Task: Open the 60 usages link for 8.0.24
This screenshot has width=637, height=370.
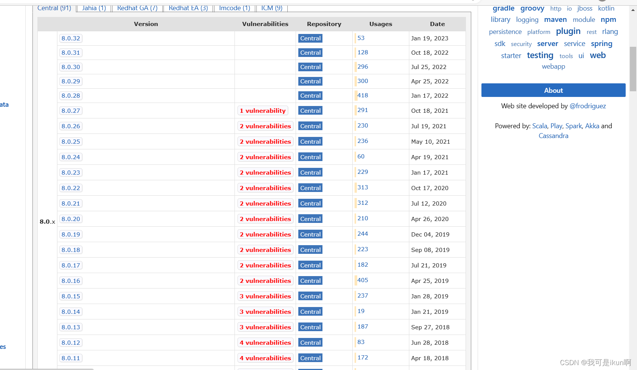Action: point(361,156)
